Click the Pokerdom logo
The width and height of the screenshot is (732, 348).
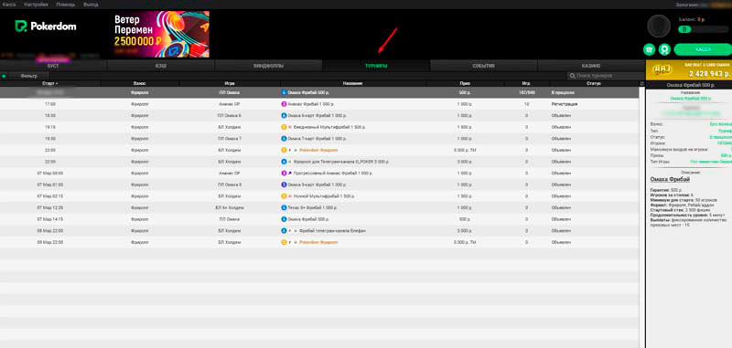(x=46, y=26)
